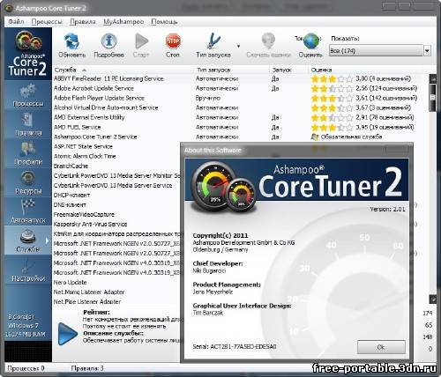Select ABBYY FineReader 11 PE Licensing Service row
441x377 pixels.
tap(241, 78)
